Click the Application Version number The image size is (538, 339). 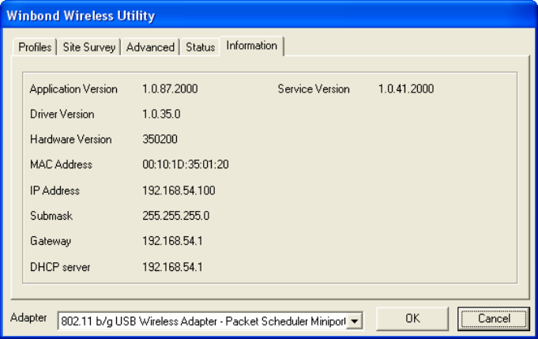tap(170, 89)
